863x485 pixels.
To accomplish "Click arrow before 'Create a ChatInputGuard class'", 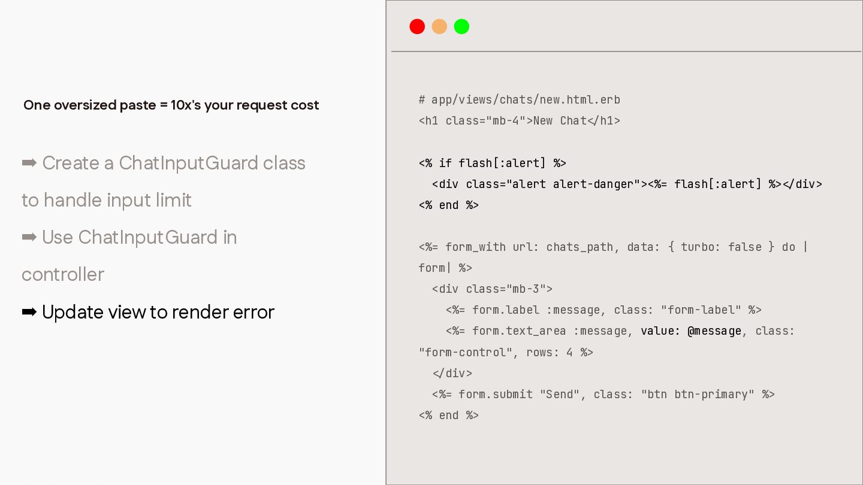I will (29, 163).
